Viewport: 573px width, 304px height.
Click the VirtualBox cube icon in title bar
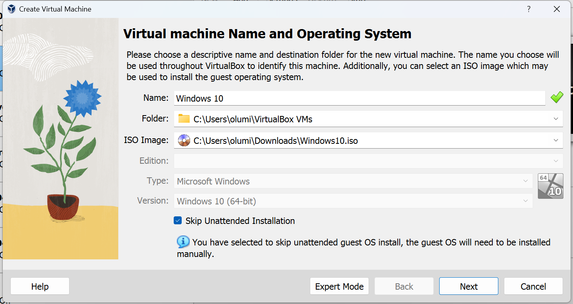(x=11, y=9)
